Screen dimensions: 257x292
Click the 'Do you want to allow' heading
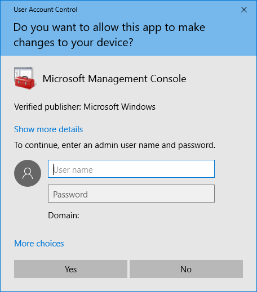[x=109, y=35]
